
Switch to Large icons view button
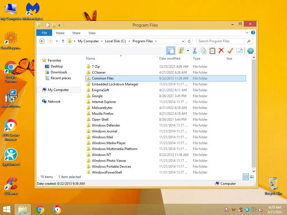click(x=252, y=177)
